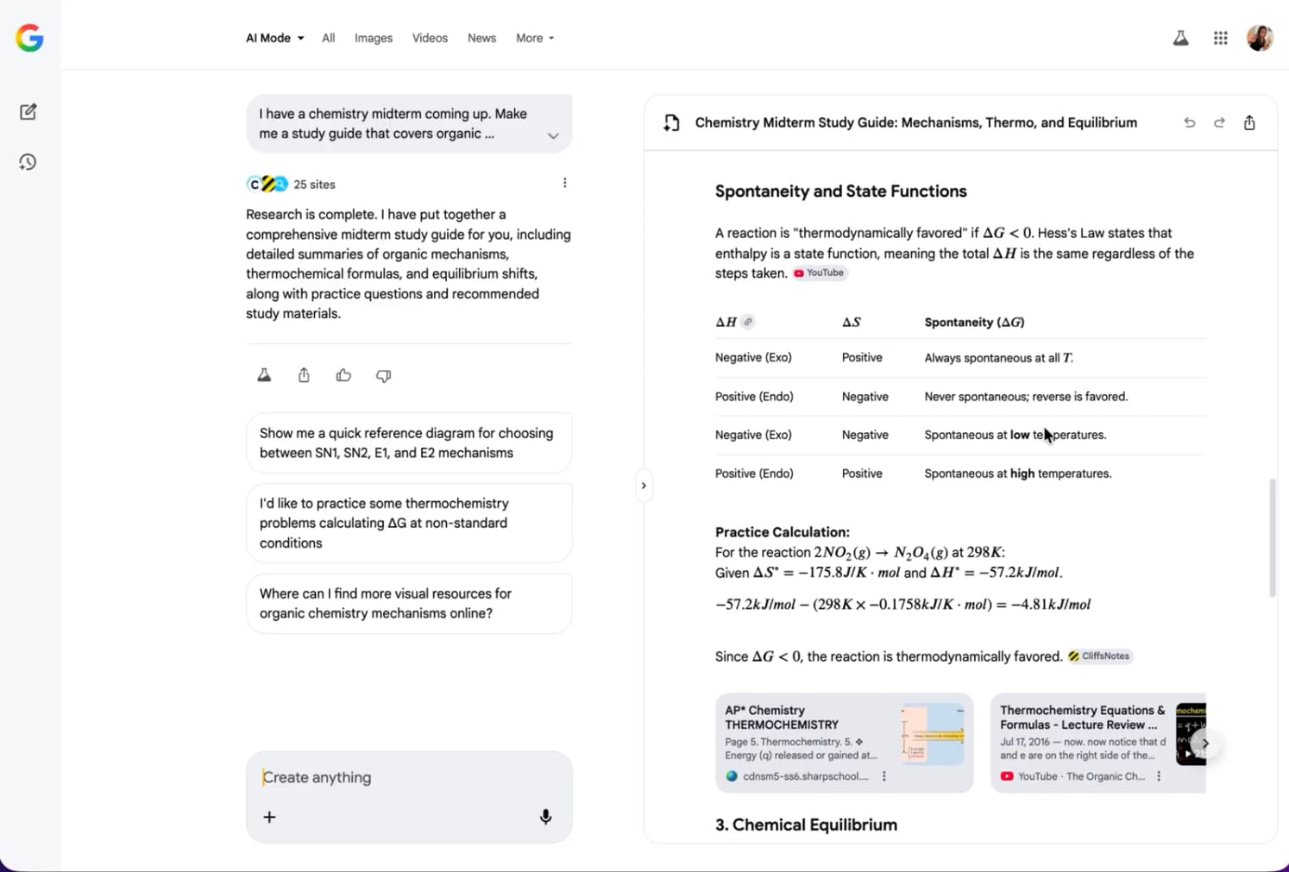The height and width of the screenshot is (872, 1289).
Task: Give the response a thumbs up
Action: pos(343,375)
